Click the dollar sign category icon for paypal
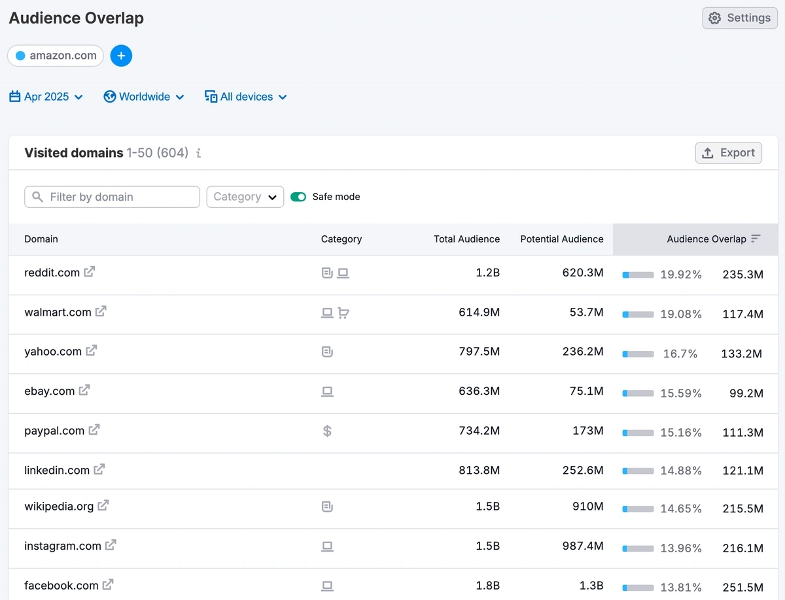 (x=327, y=431)
